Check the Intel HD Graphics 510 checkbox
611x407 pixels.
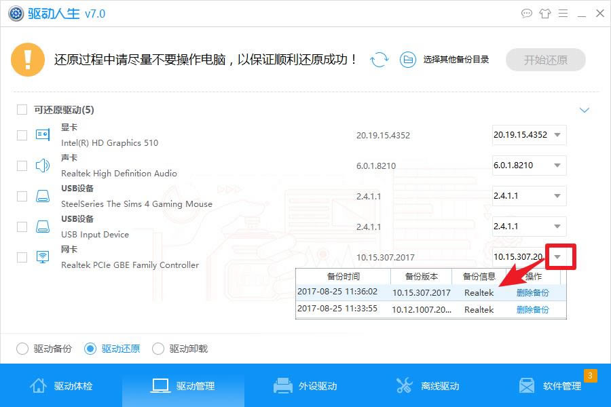click(22, 135)
